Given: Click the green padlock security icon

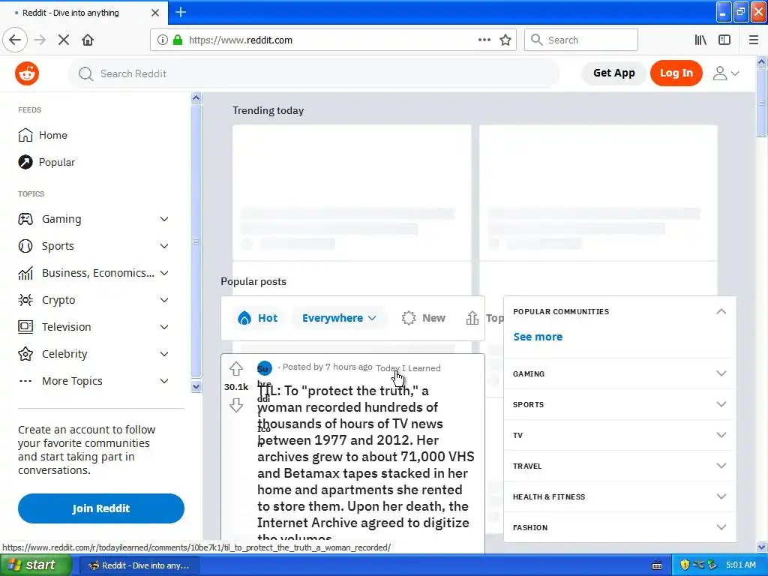Looking at the screenshot, I should (178, 40).
